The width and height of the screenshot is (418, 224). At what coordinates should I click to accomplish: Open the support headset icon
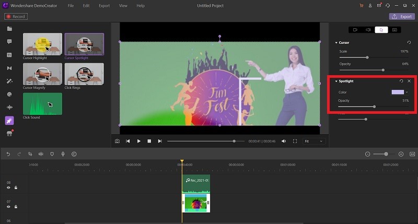point(388,6)
